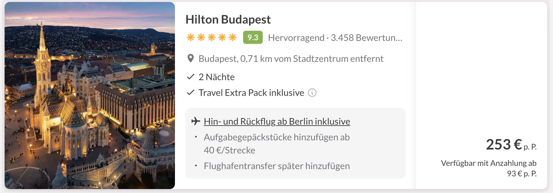Click the info icon next to Travel Extra Pack

(x=312, y=93)
